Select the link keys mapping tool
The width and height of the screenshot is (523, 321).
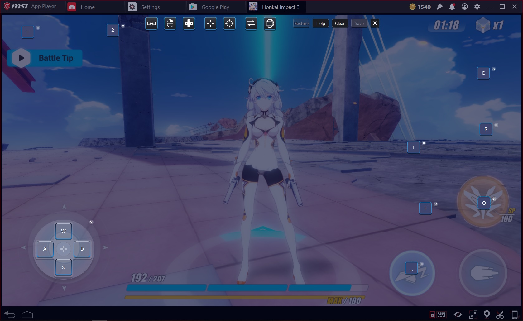(151, 23)
